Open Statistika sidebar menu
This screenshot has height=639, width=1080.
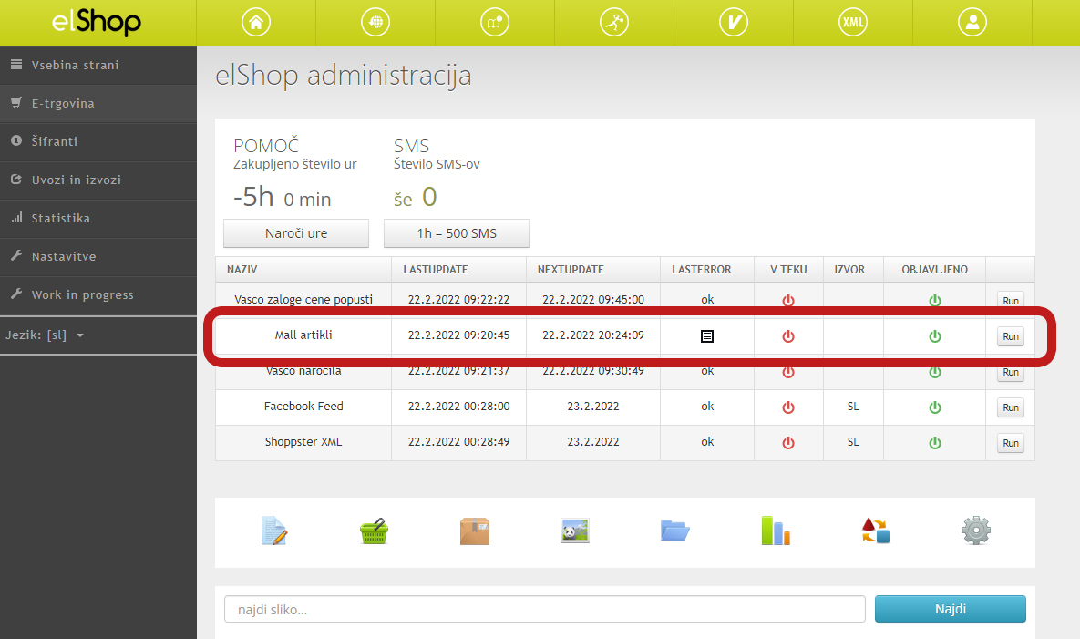coord(98,218)
